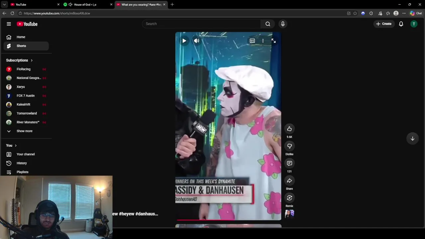Open the Xaryu channel subscription
This screenshot has width=425, height=239.
[x=26, y=87]
